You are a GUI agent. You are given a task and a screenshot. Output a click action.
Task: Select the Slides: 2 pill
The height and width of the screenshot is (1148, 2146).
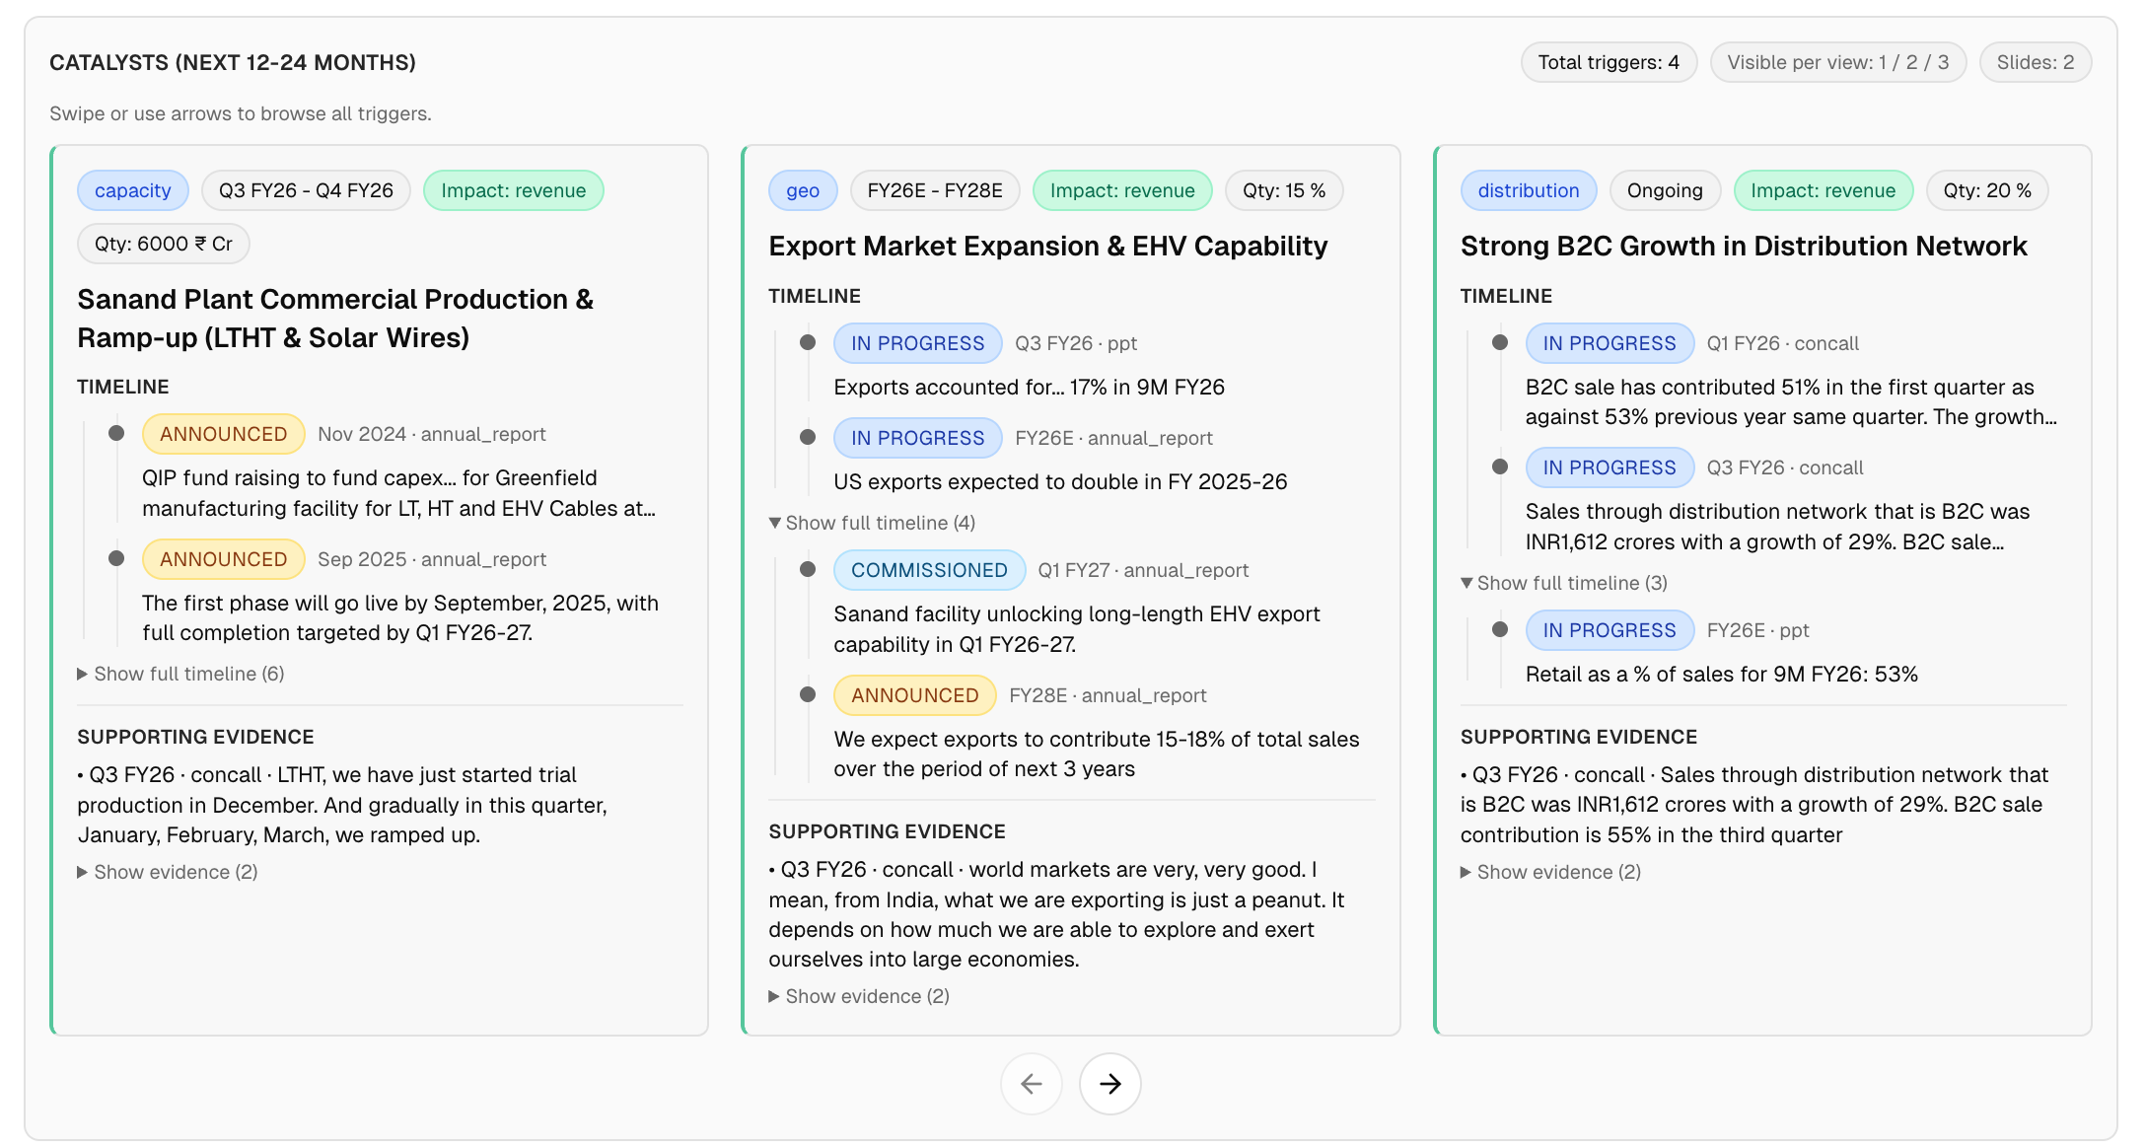(x=2035, y=62)
